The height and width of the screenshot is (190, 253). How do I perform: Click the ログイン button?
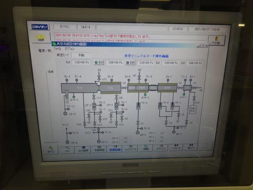(x=51, y=150)
